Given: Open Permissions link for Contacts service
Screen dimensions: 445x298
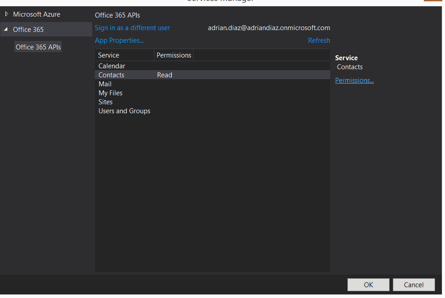Looking at the screenshot, I should (x=354, y=80).
